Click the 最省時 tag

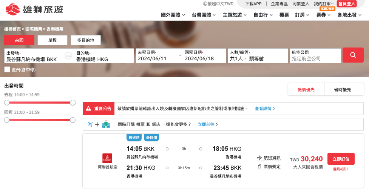click(x=134, y=138)
